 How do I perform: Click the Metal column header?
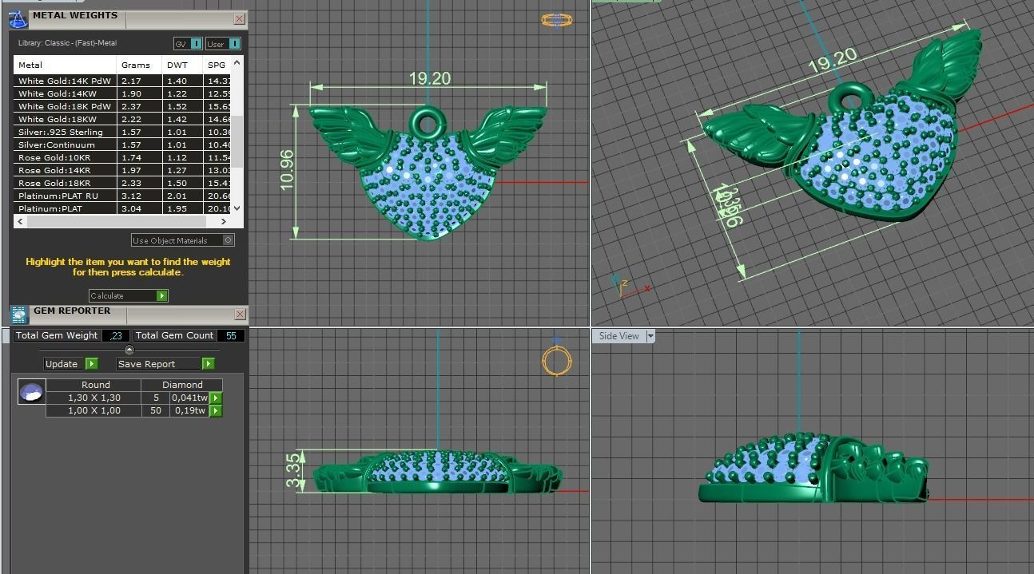66,65
